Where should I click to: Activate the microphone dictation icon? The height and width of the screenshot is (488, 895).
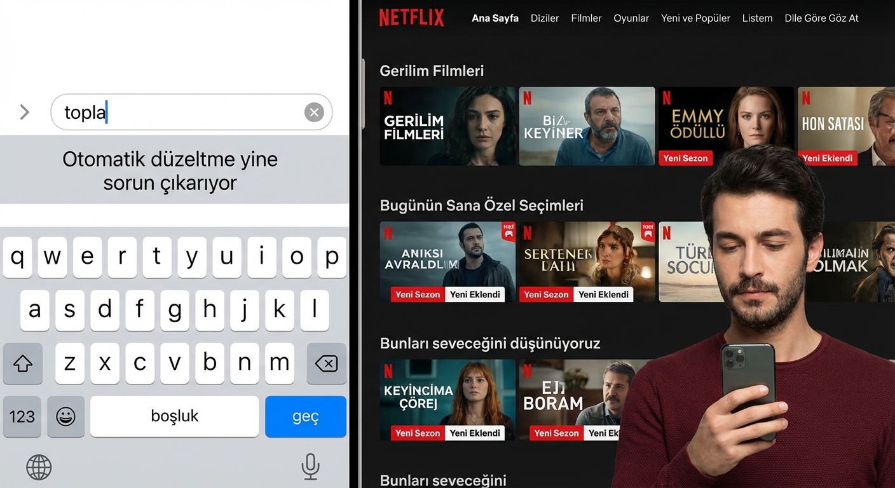(310, 467)
